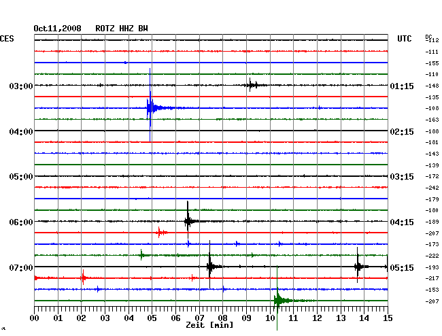
Task: Click the DC offset value -153
Action: pyautogui.click(x=432, y=290)
